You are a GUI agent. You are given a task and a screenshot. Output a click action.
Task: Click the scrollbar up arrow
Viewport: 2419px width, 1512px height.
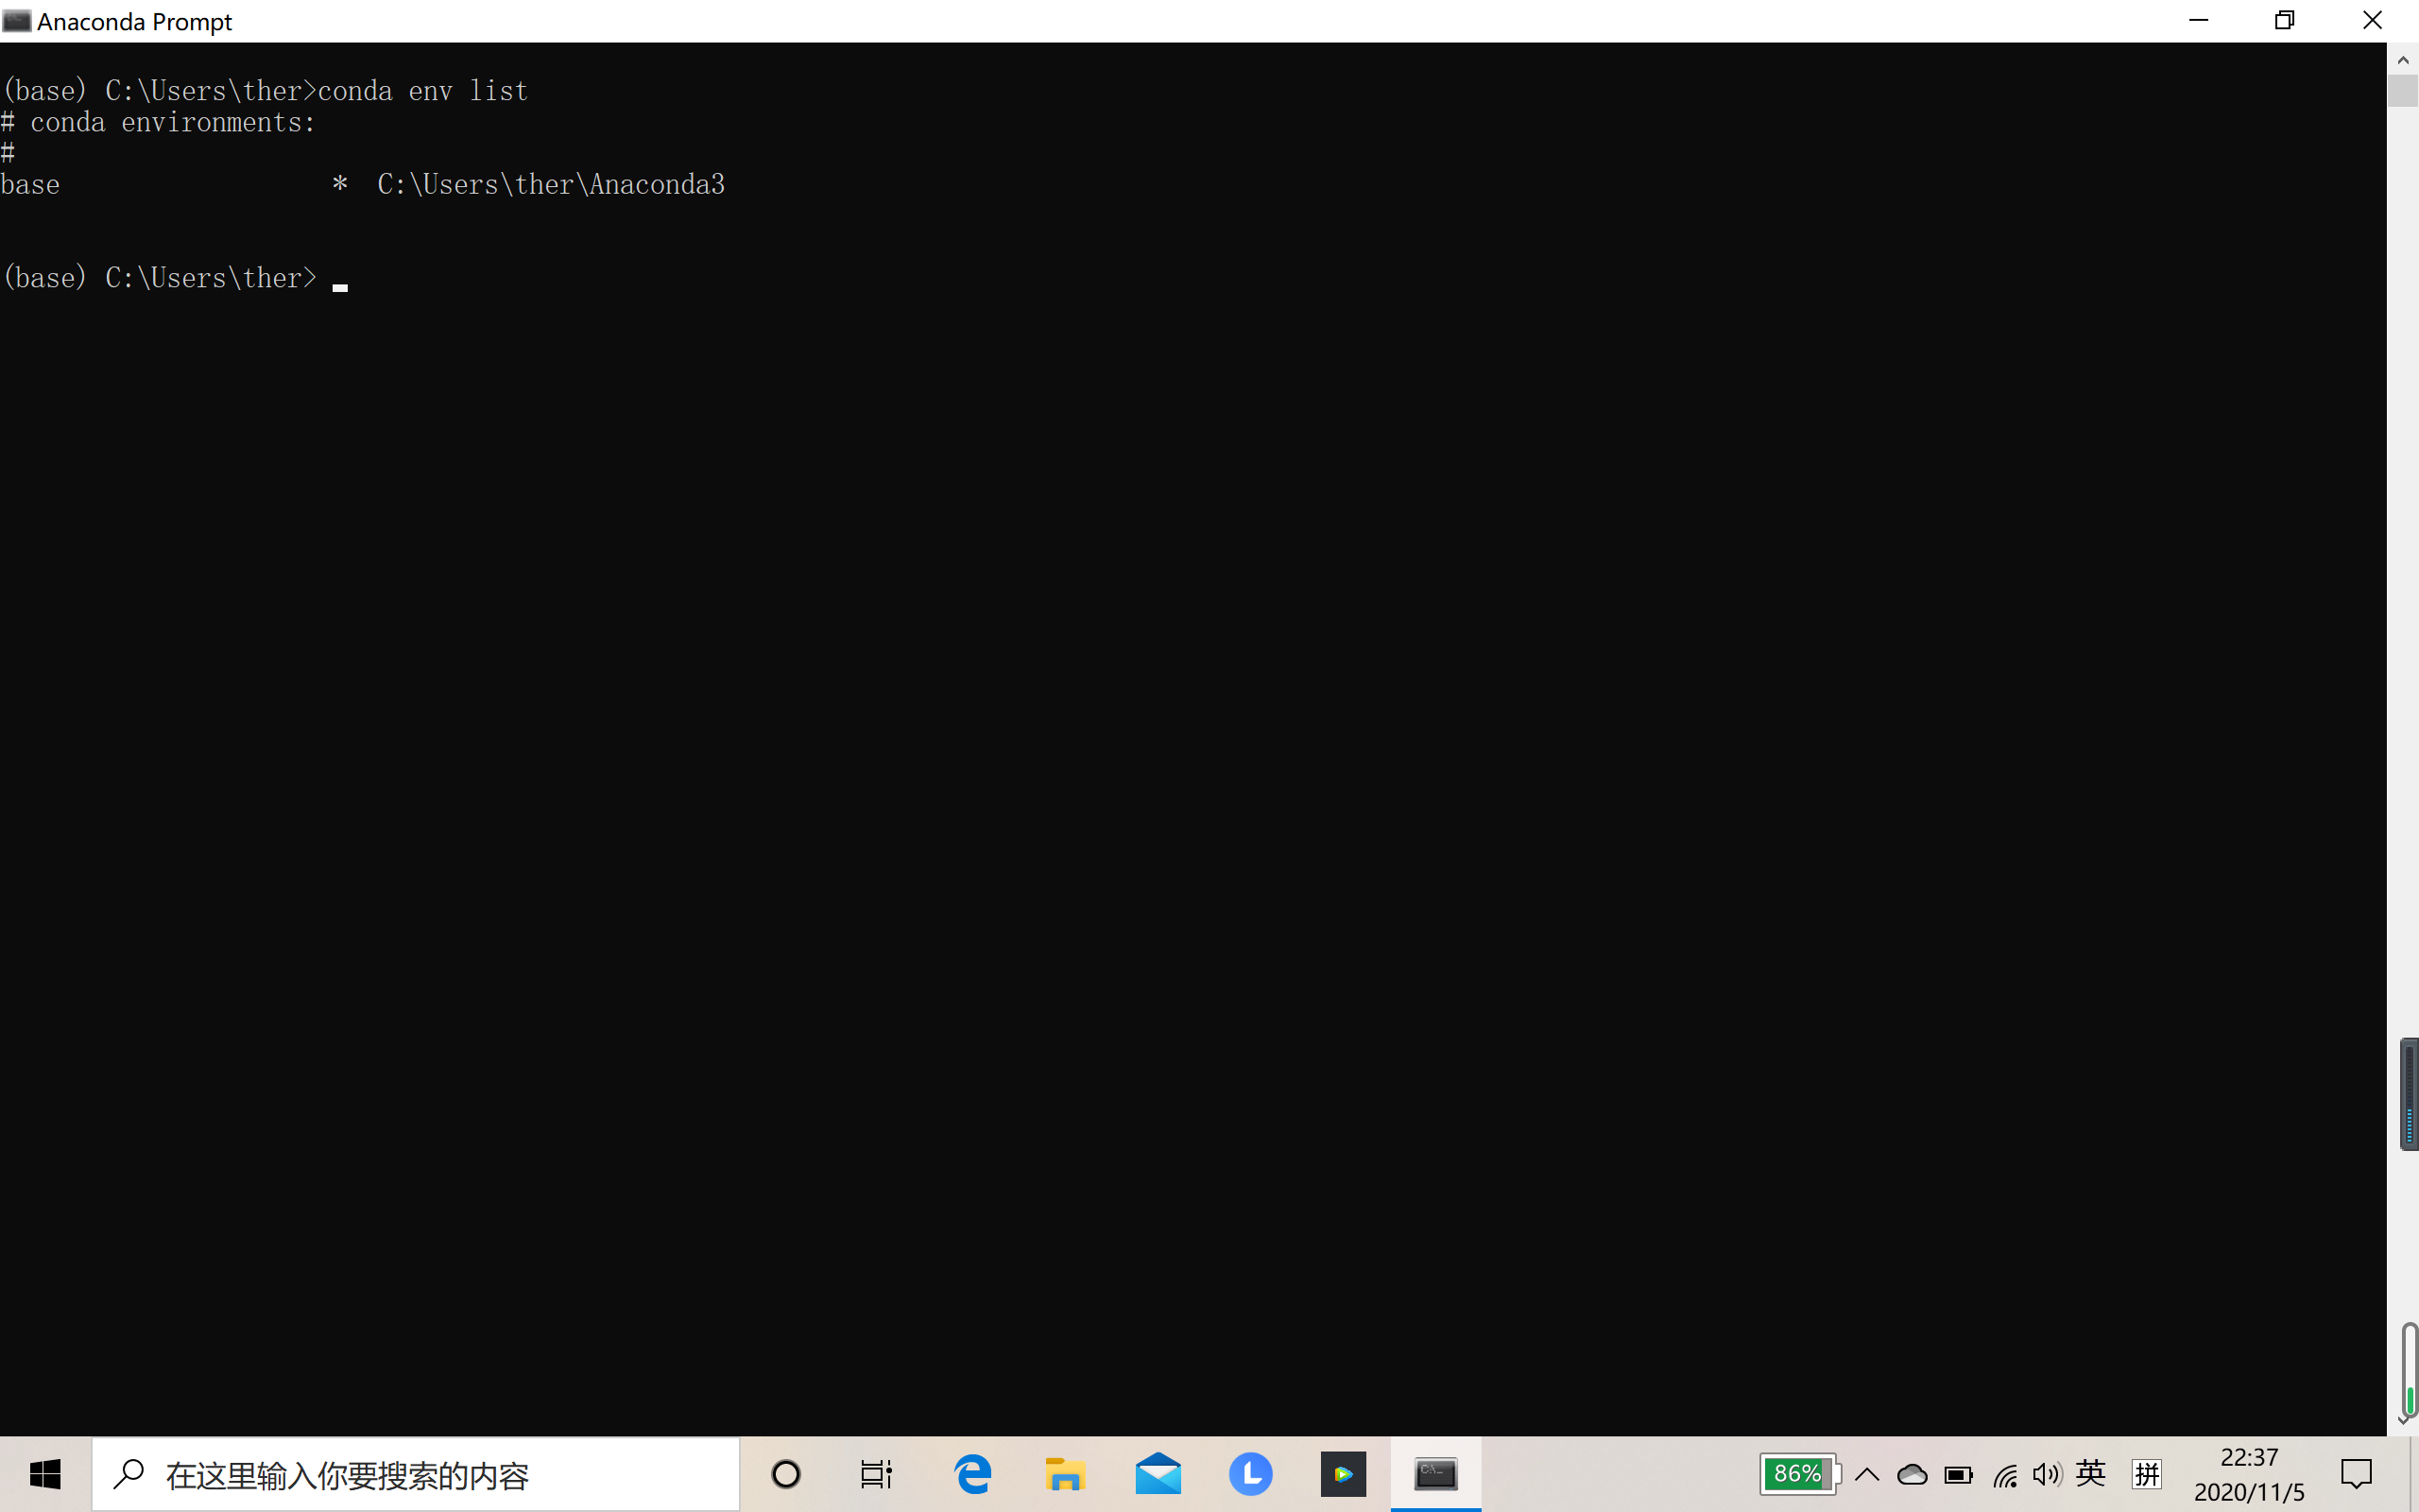tap(2403, 60)
